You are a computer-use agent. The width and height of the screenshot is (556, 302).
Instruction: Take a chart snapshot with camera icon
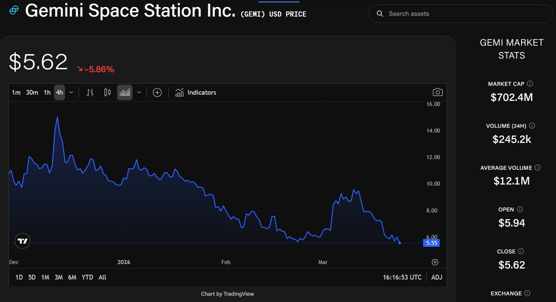tap(437, 92)
